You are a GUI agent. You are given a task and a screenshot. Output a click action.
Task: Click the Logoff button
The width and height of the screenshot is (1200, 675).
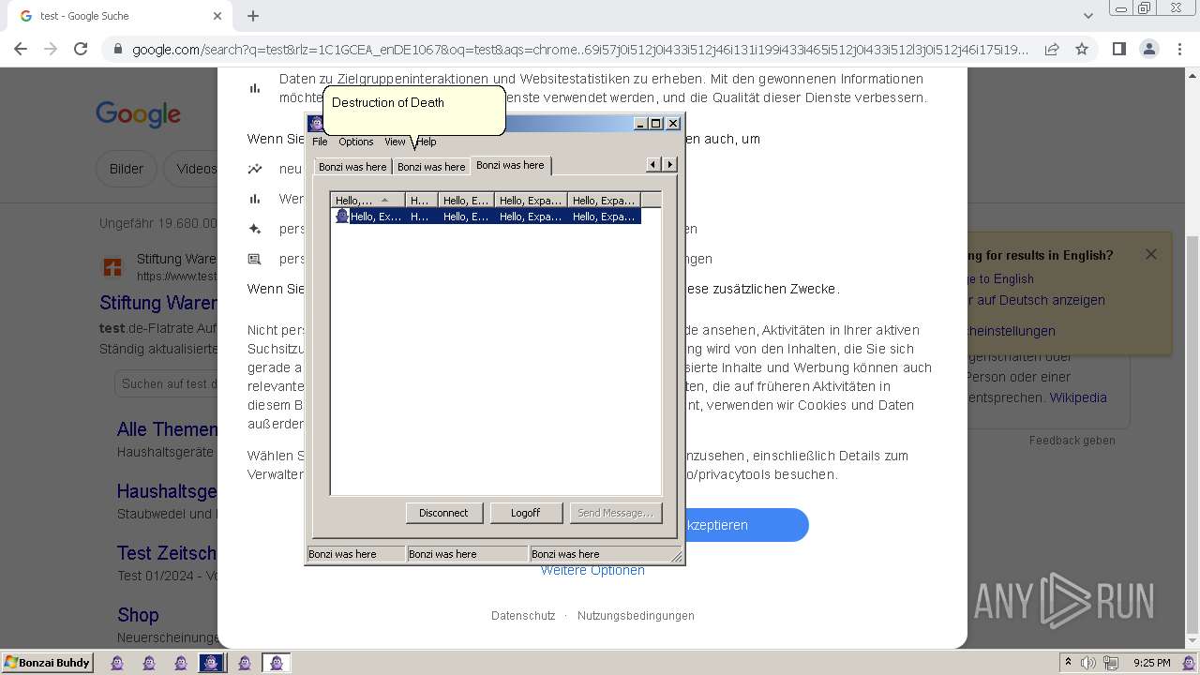pyautogui.click(x=525, y=513)
